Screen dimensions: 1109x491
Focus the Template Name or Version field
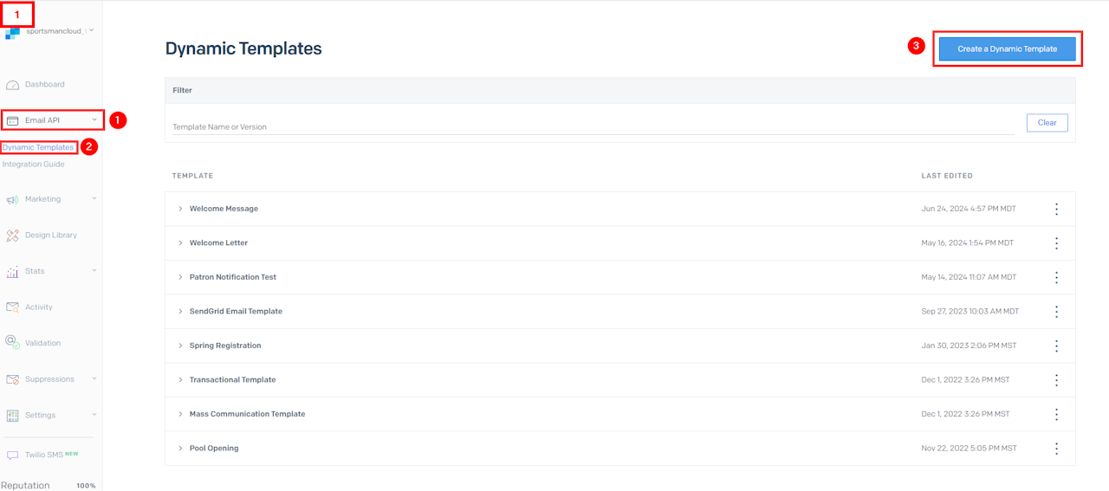pyautogui.click(x=589, y=126)
